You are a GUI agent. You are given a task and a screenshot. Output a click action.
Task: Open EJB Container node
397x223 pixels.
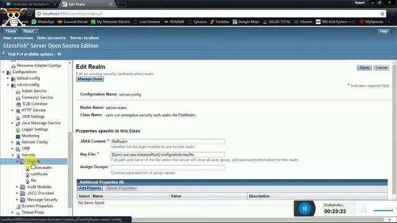[x=35, y=103]
